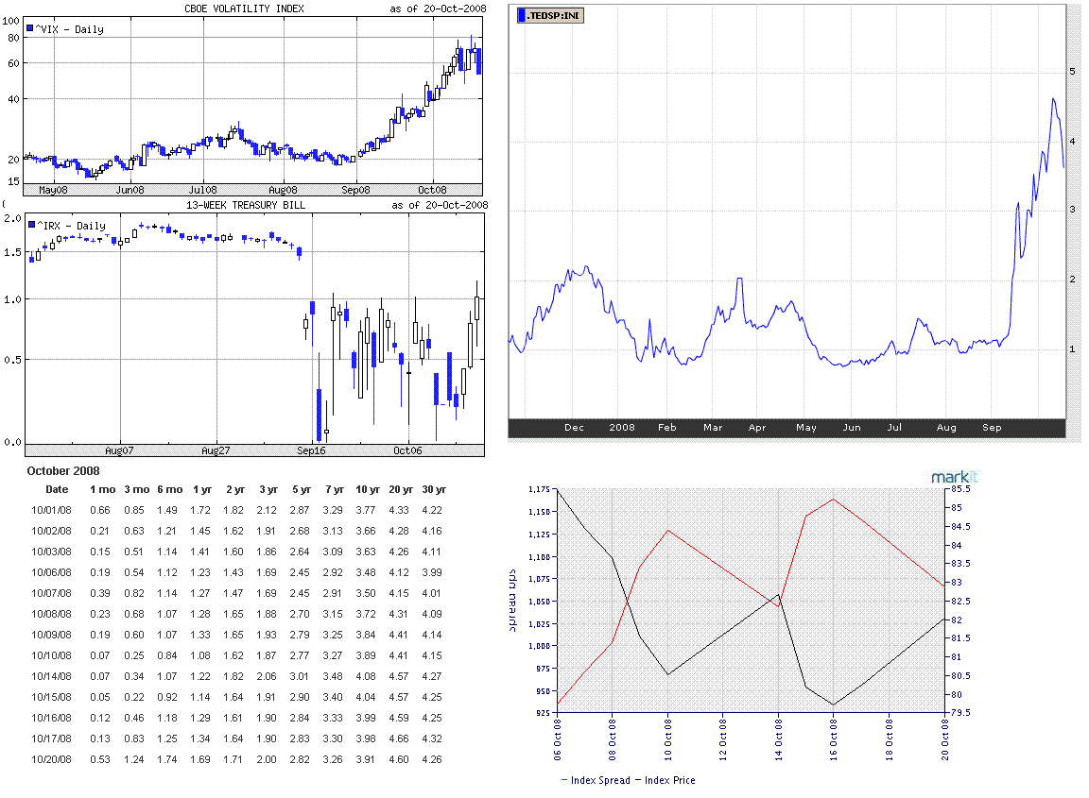Screen dimensions: 1089x798
Task: Click the October 2008 table heading
Action: click(62, 470)
